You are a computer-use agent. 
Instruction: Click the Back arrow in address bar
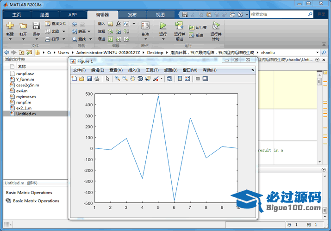pos(7,52)
